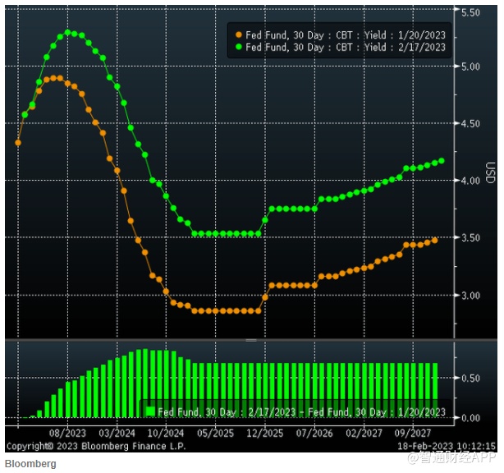The width and height of the screenshot is (504, 473).
Task: Click the 10/2024 x-axis date label
Action: (166, 434)
